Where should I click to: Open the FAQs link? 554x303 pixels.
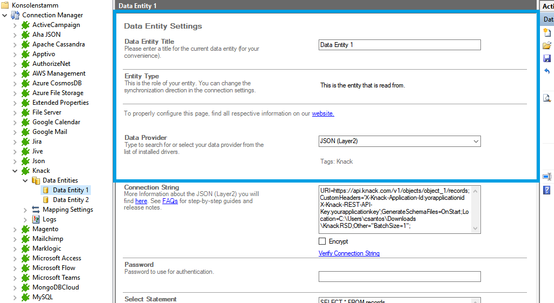[x=170, y=201]
